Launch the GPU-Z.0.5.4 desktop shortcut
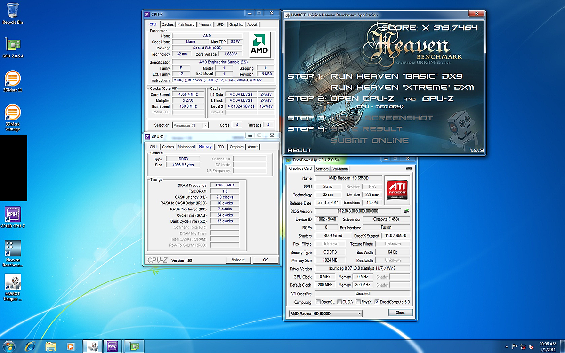This screenshot has width=565, height=353. [13, 48]
